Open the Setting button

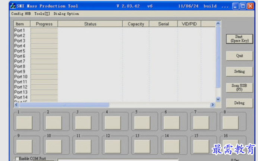pyautogui.click(x=239, y=71)
